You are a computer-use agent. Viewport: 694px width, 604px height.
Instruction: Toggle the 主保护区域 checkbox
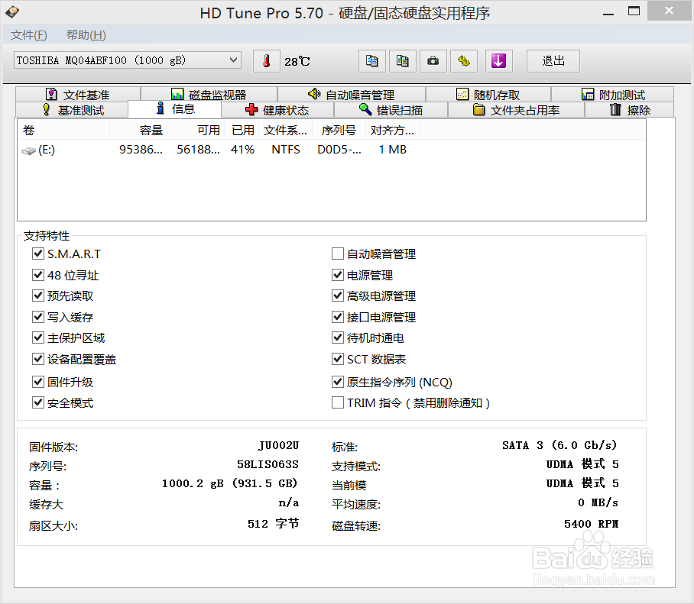tap(38, 338)
